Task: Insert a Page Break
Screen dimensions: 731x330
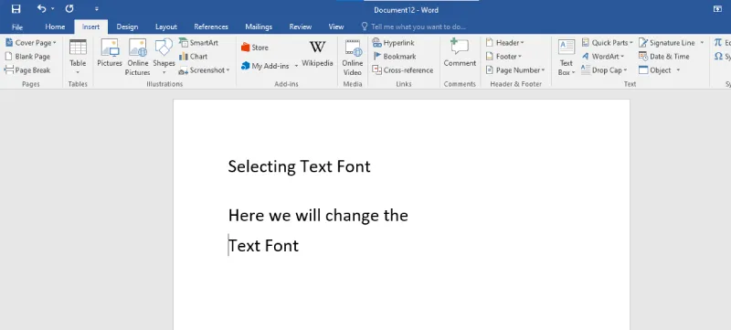Action: (x=27, y=70)
